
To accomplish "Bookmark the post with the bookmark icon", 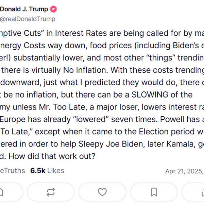I will (154, 192).
